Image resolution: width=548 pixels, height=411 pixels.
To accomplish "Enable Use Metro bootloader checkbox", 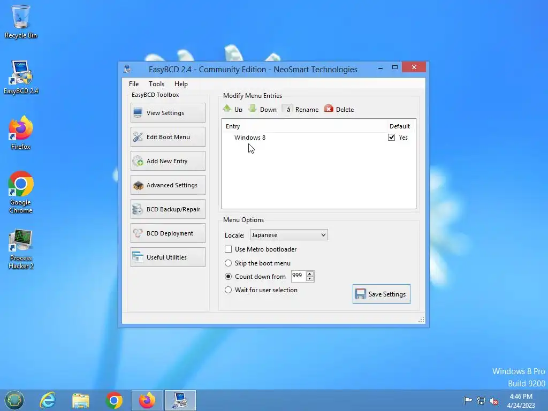I will (x=228, y=249).
